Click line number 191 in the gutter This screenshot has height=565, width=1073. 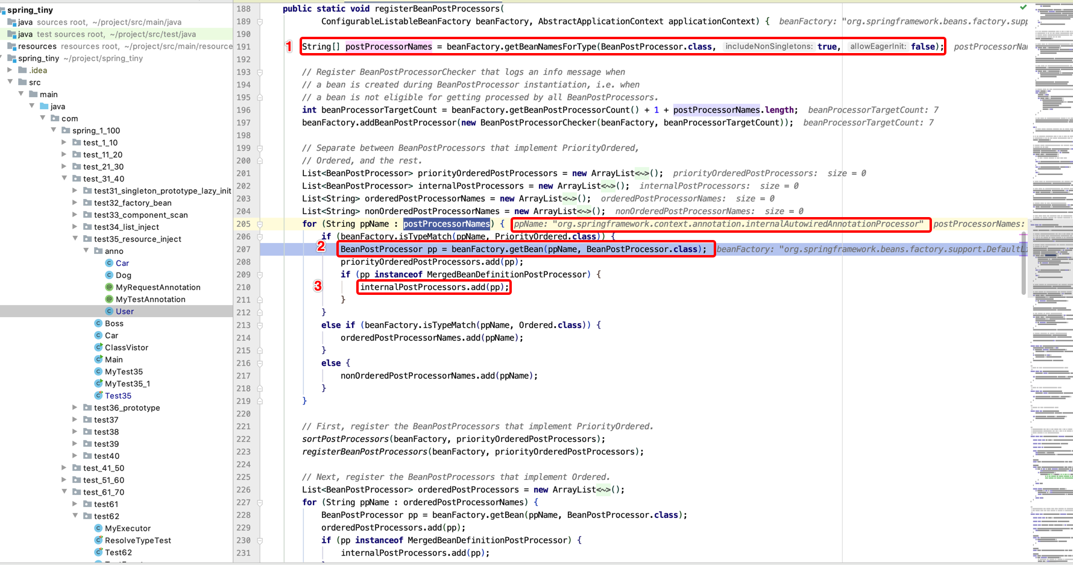pyautogui.click(x=244, y=46)
